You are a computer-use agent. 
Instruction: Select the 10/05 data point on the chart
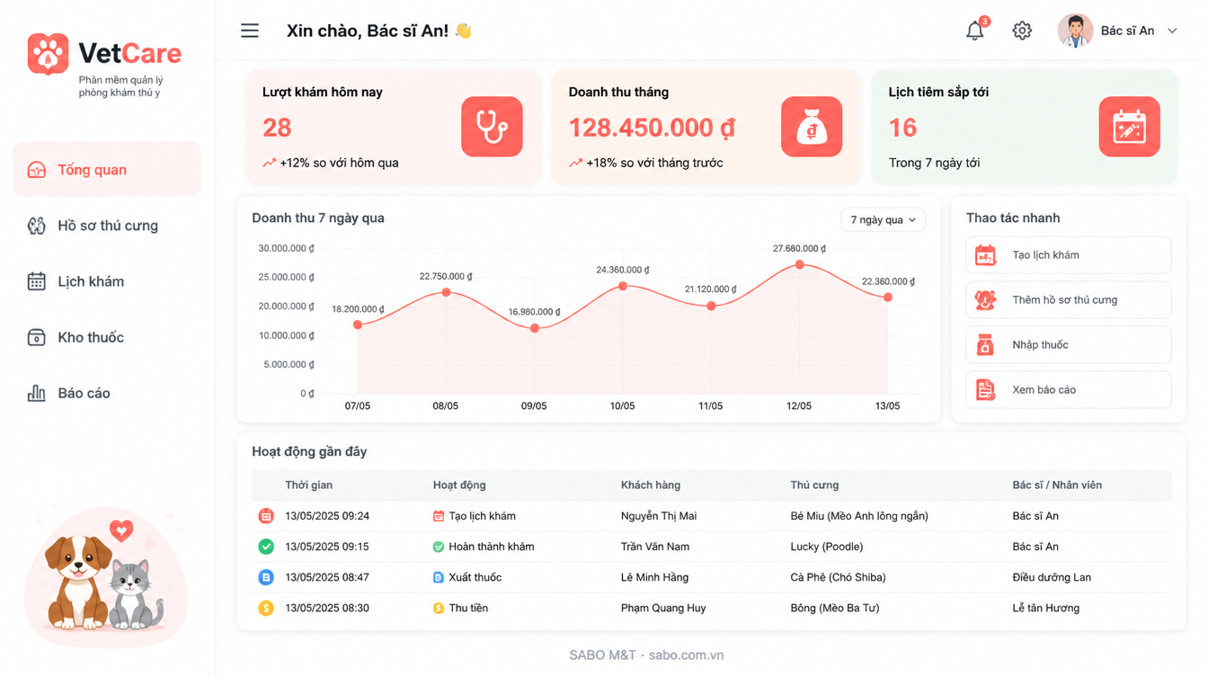pos(623,286)
